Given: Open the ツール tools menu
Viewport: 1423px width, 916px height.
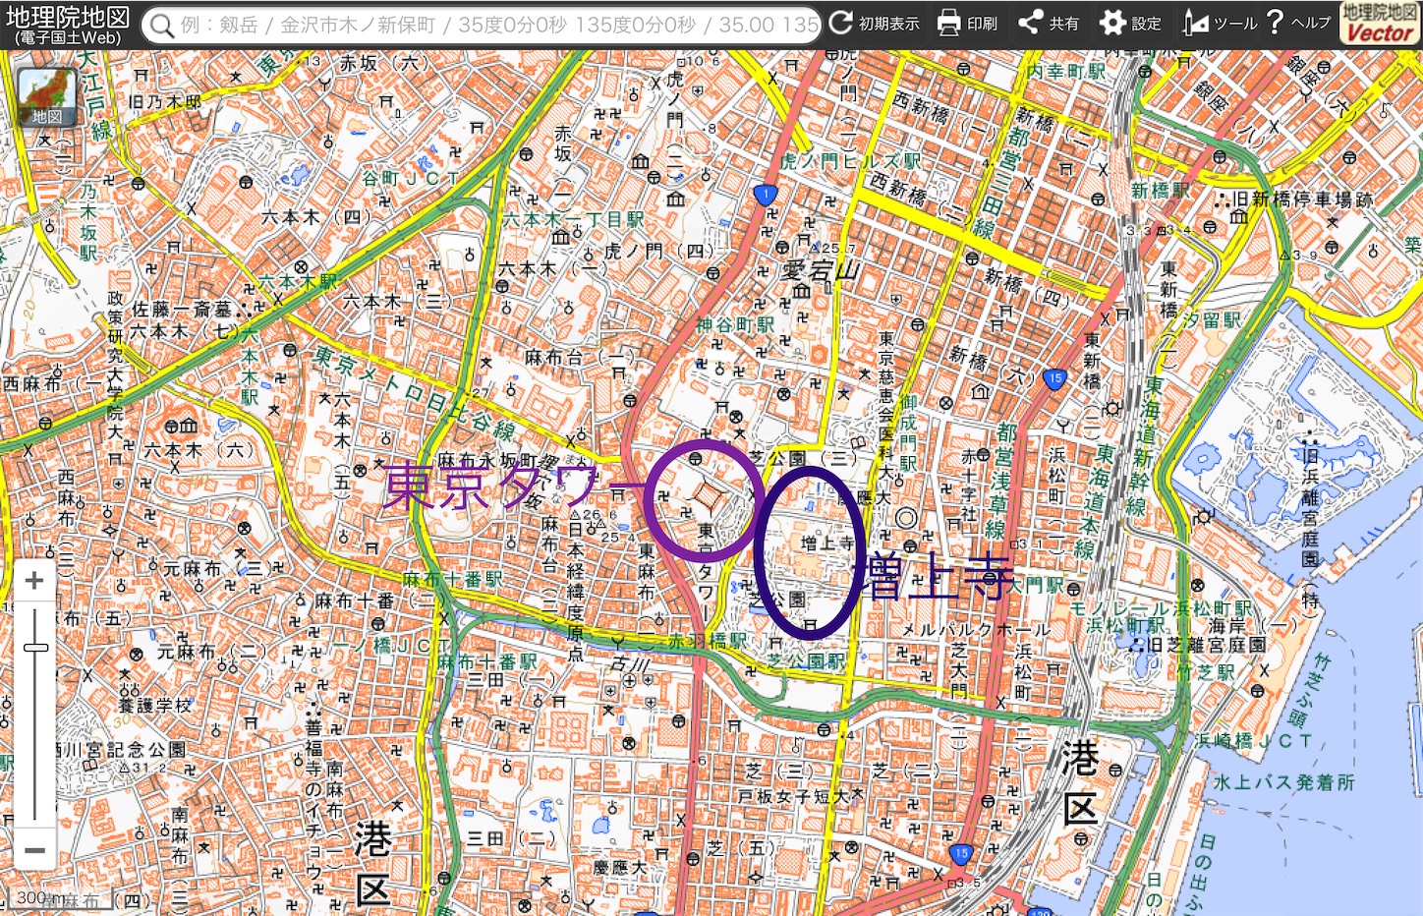Looking at the screenshot, I should pyautogui.click(x=1219, y=23).
